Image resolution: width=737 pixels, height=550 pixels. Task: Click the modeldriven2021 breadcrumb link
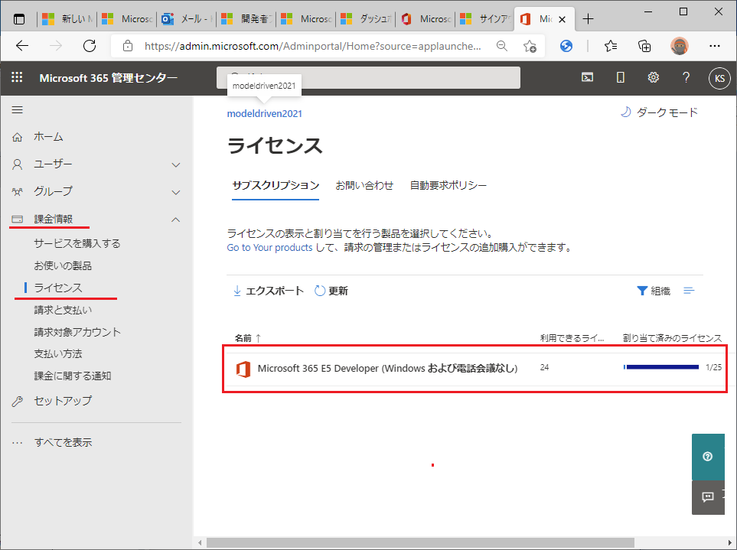264,113
